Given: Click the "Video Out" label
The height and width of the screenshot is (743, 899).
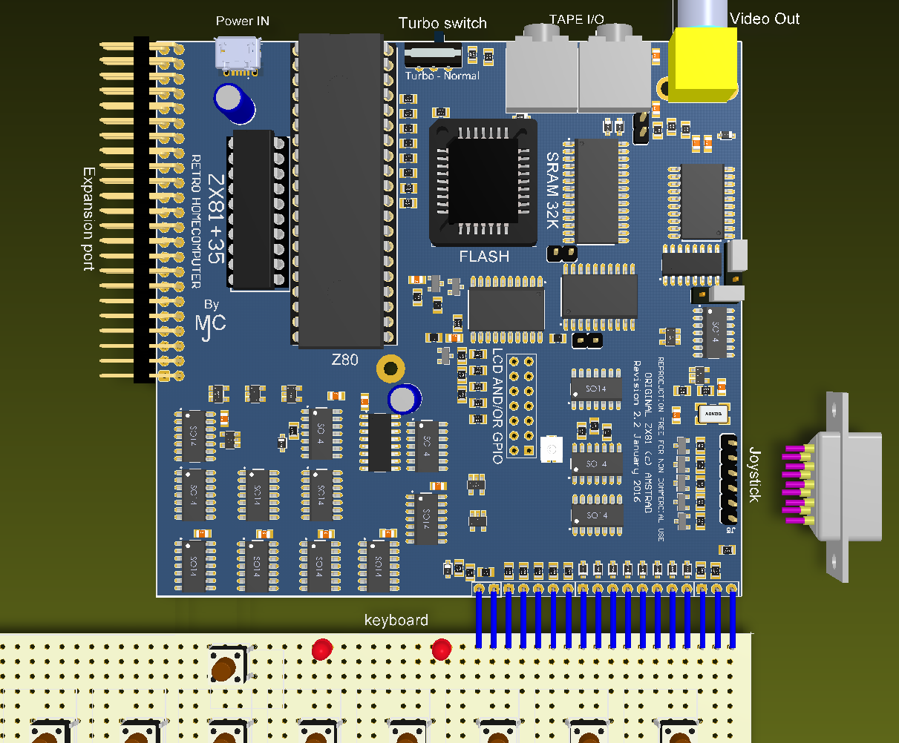Looking at the screenshot, I should click(765, 19).
